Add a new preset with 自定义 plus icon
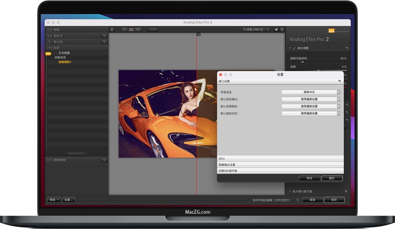This screenshot has height=229, width=395. (104, 36)
